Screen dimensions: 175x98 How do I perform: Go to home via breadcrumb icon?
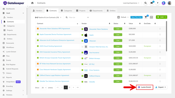[x=32, y=3]
